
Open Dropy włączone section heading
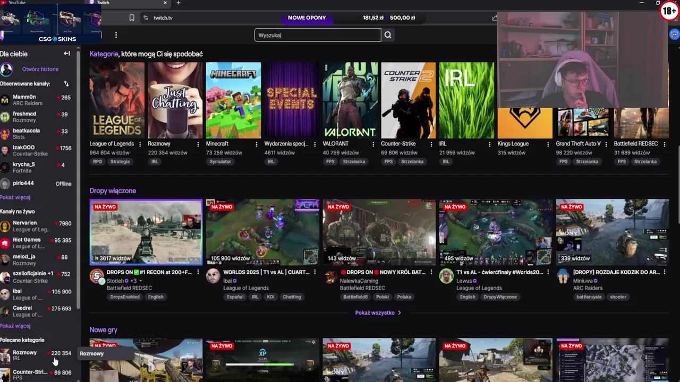point(113,190)
